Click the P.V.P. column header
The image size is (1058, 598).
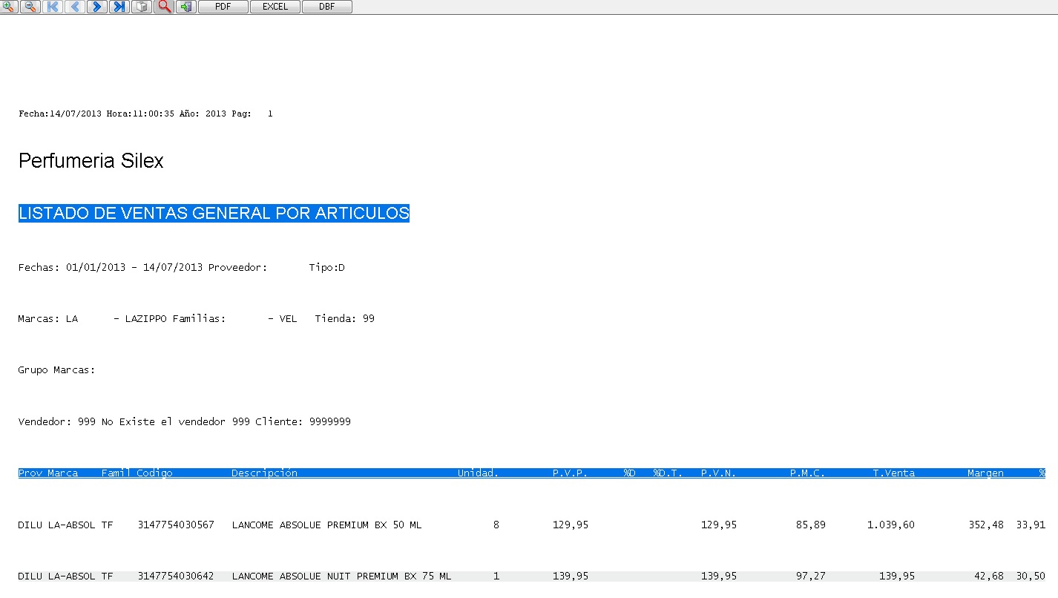point(570,473)
